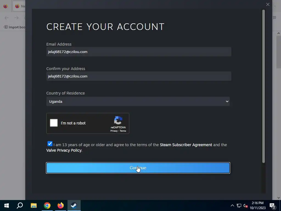Viewport: 281px width, 211px height.
Task: Uncheck the 13 years of age agreement checkbox
Action: point(50,144)
